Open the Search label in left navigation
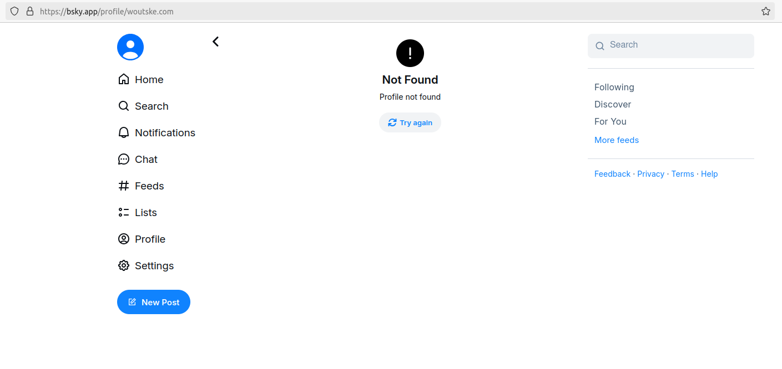 [152, 106]
